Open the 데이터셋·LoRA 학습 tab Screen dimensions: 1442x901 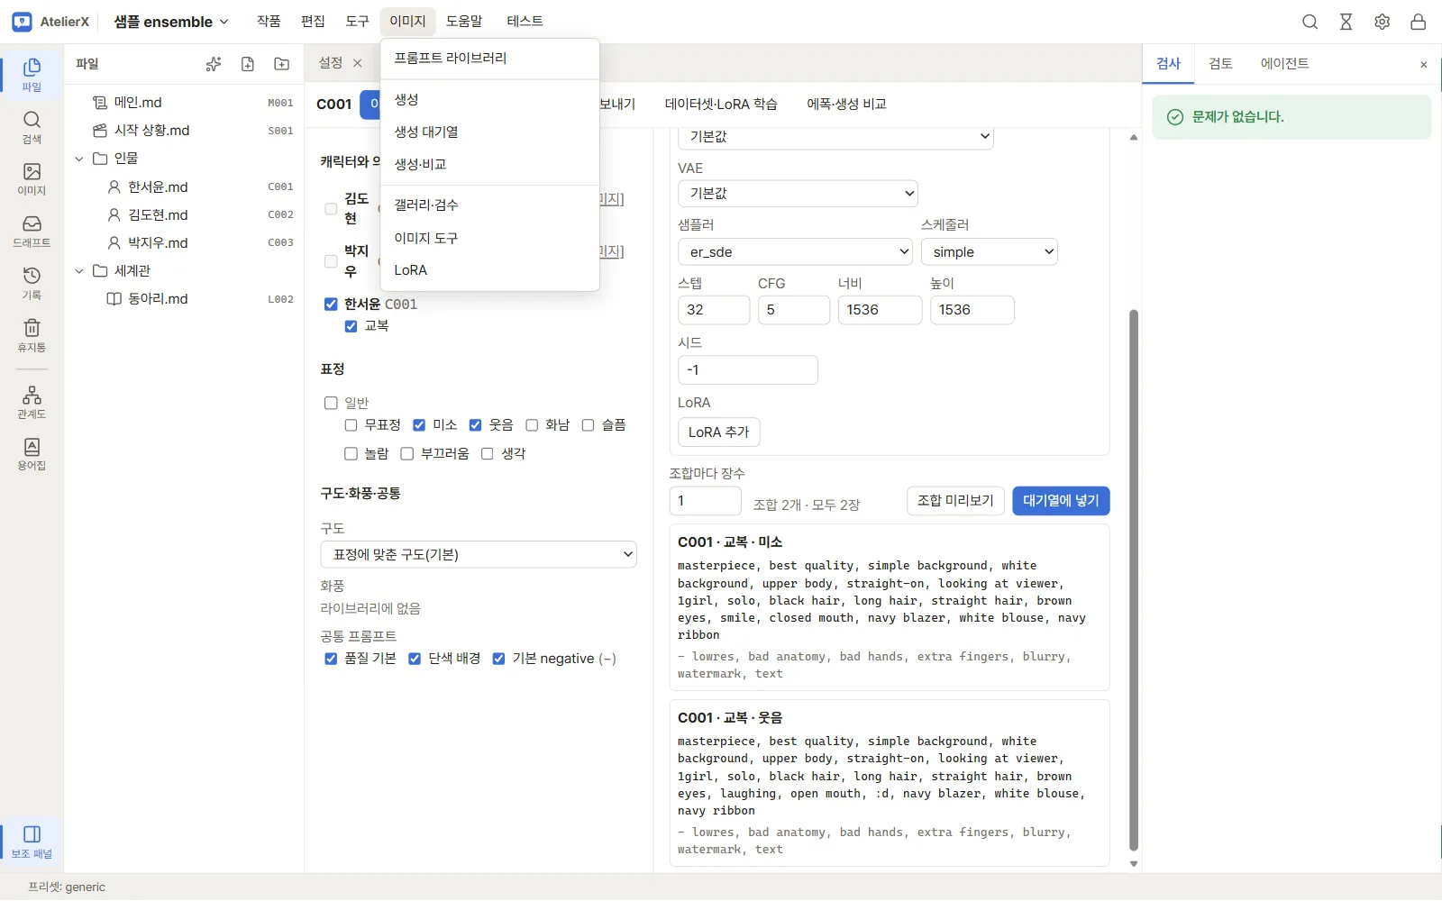coord(721,105)
